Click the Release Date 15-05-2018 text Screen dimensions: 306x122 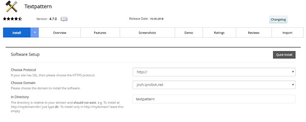pyautogui.click(x=146, y=19)
